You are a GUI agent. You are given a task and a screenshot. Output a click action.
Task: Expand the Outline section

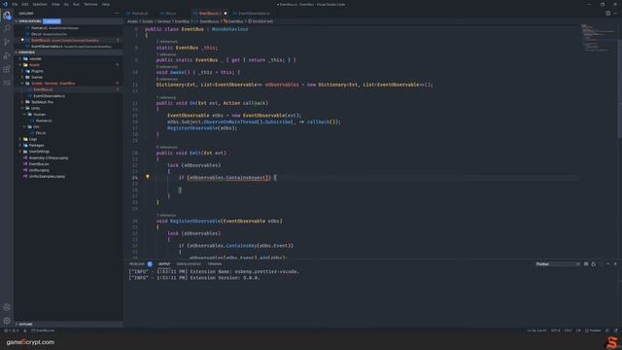point(68,324)
